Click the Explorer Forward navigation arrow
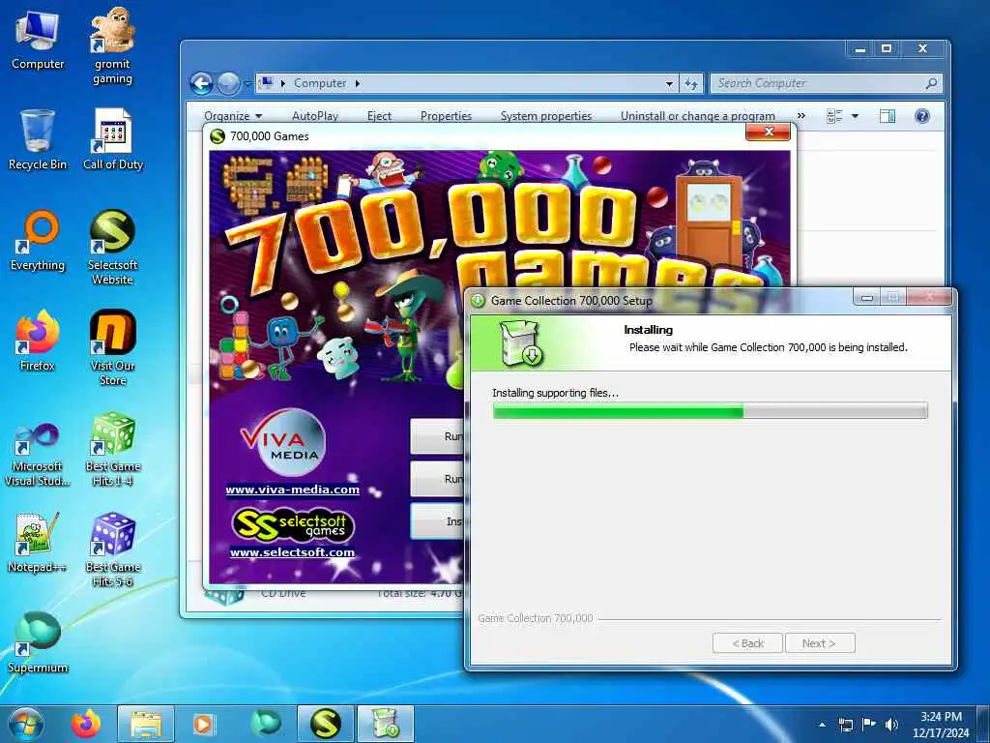 tap(228, 83)
